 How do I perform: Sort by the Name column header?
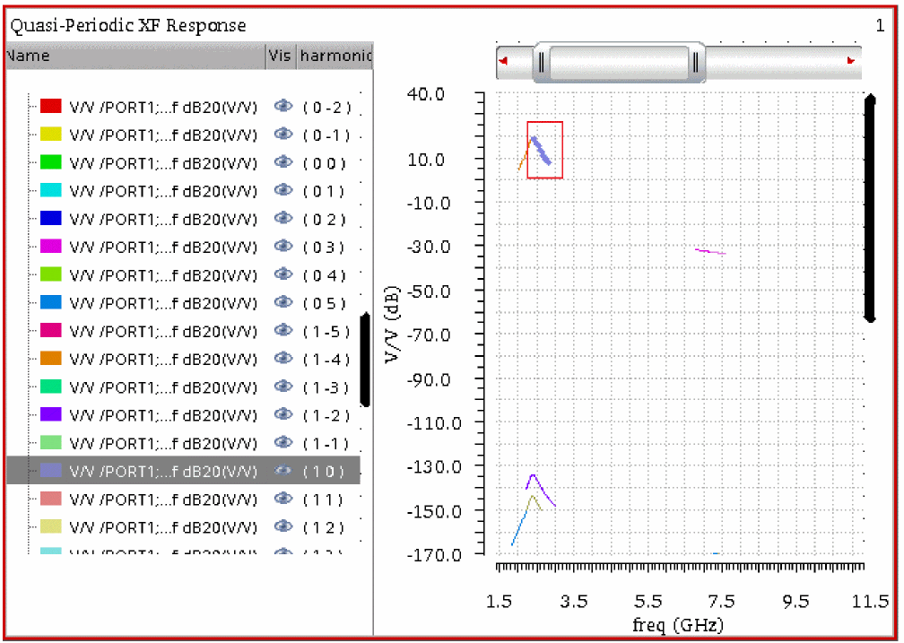pyautogui.click(x=135, y=56)
